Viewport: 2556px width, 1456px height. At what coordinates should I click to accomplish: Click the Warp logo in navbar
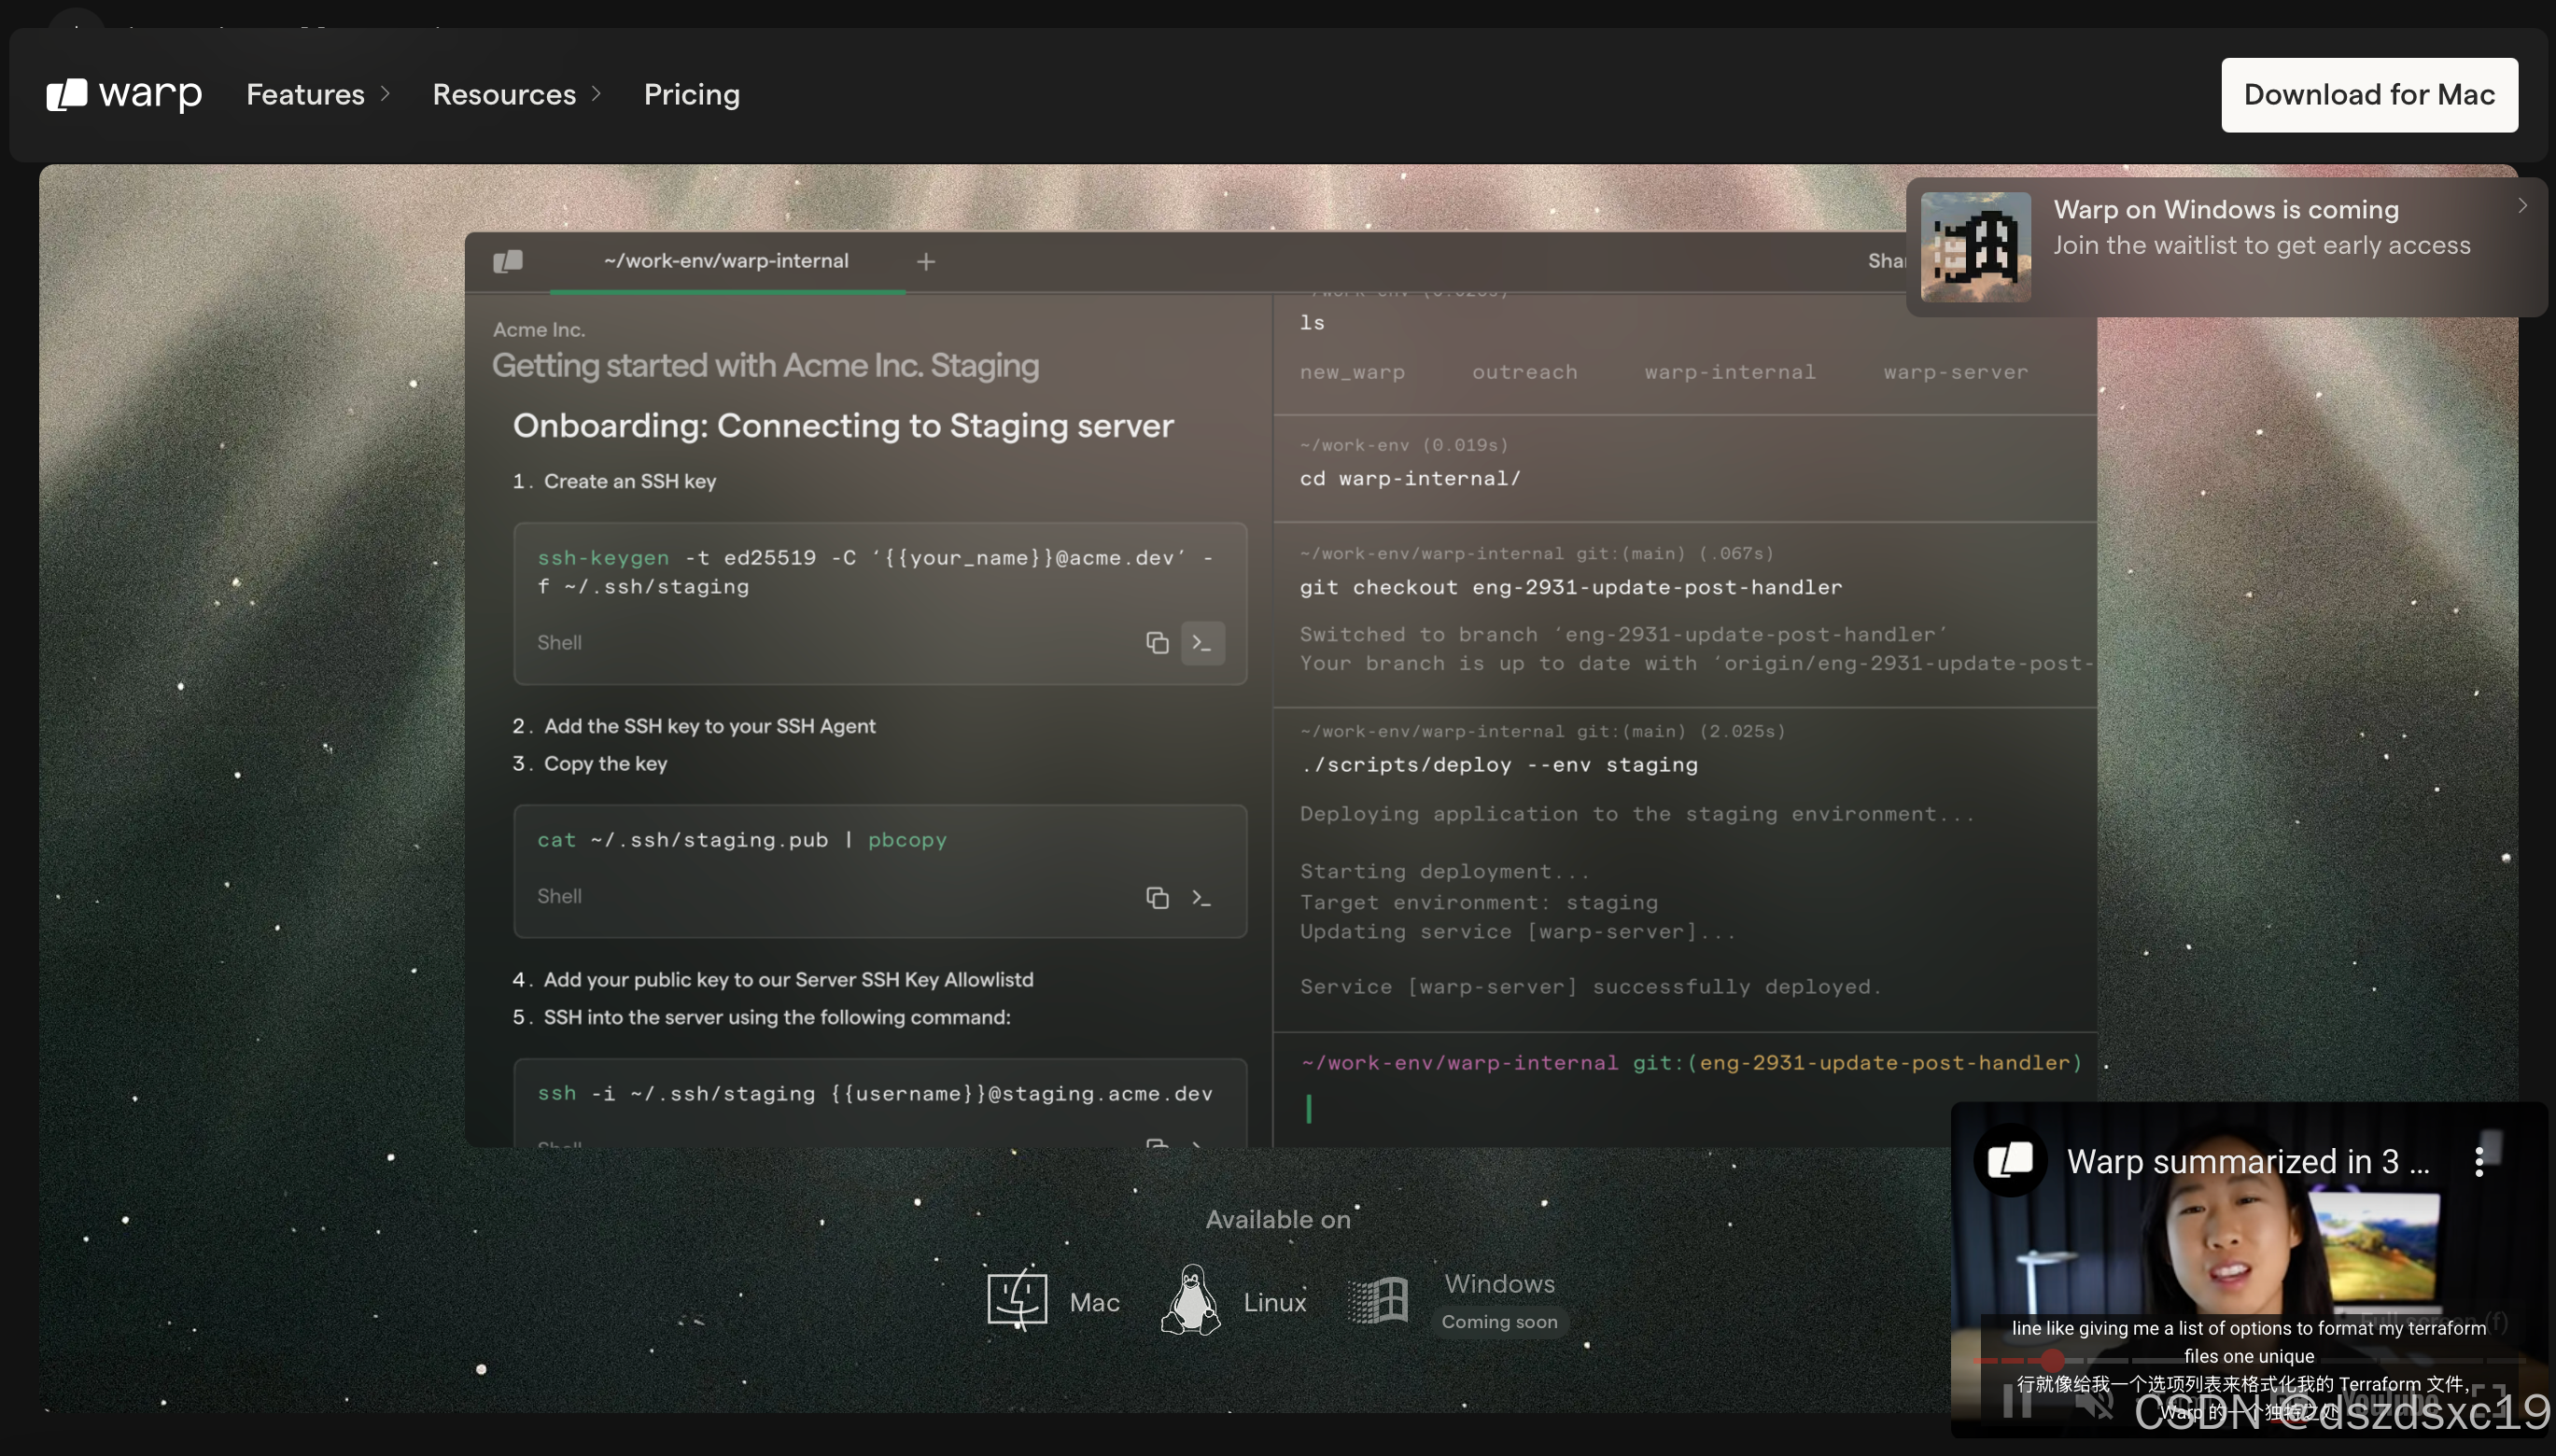(x=124, y=94)
